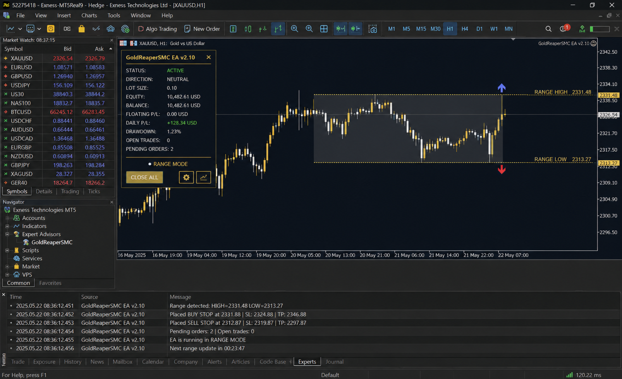
Task: Open the signals icon with green badge
Action: [125, 29]
